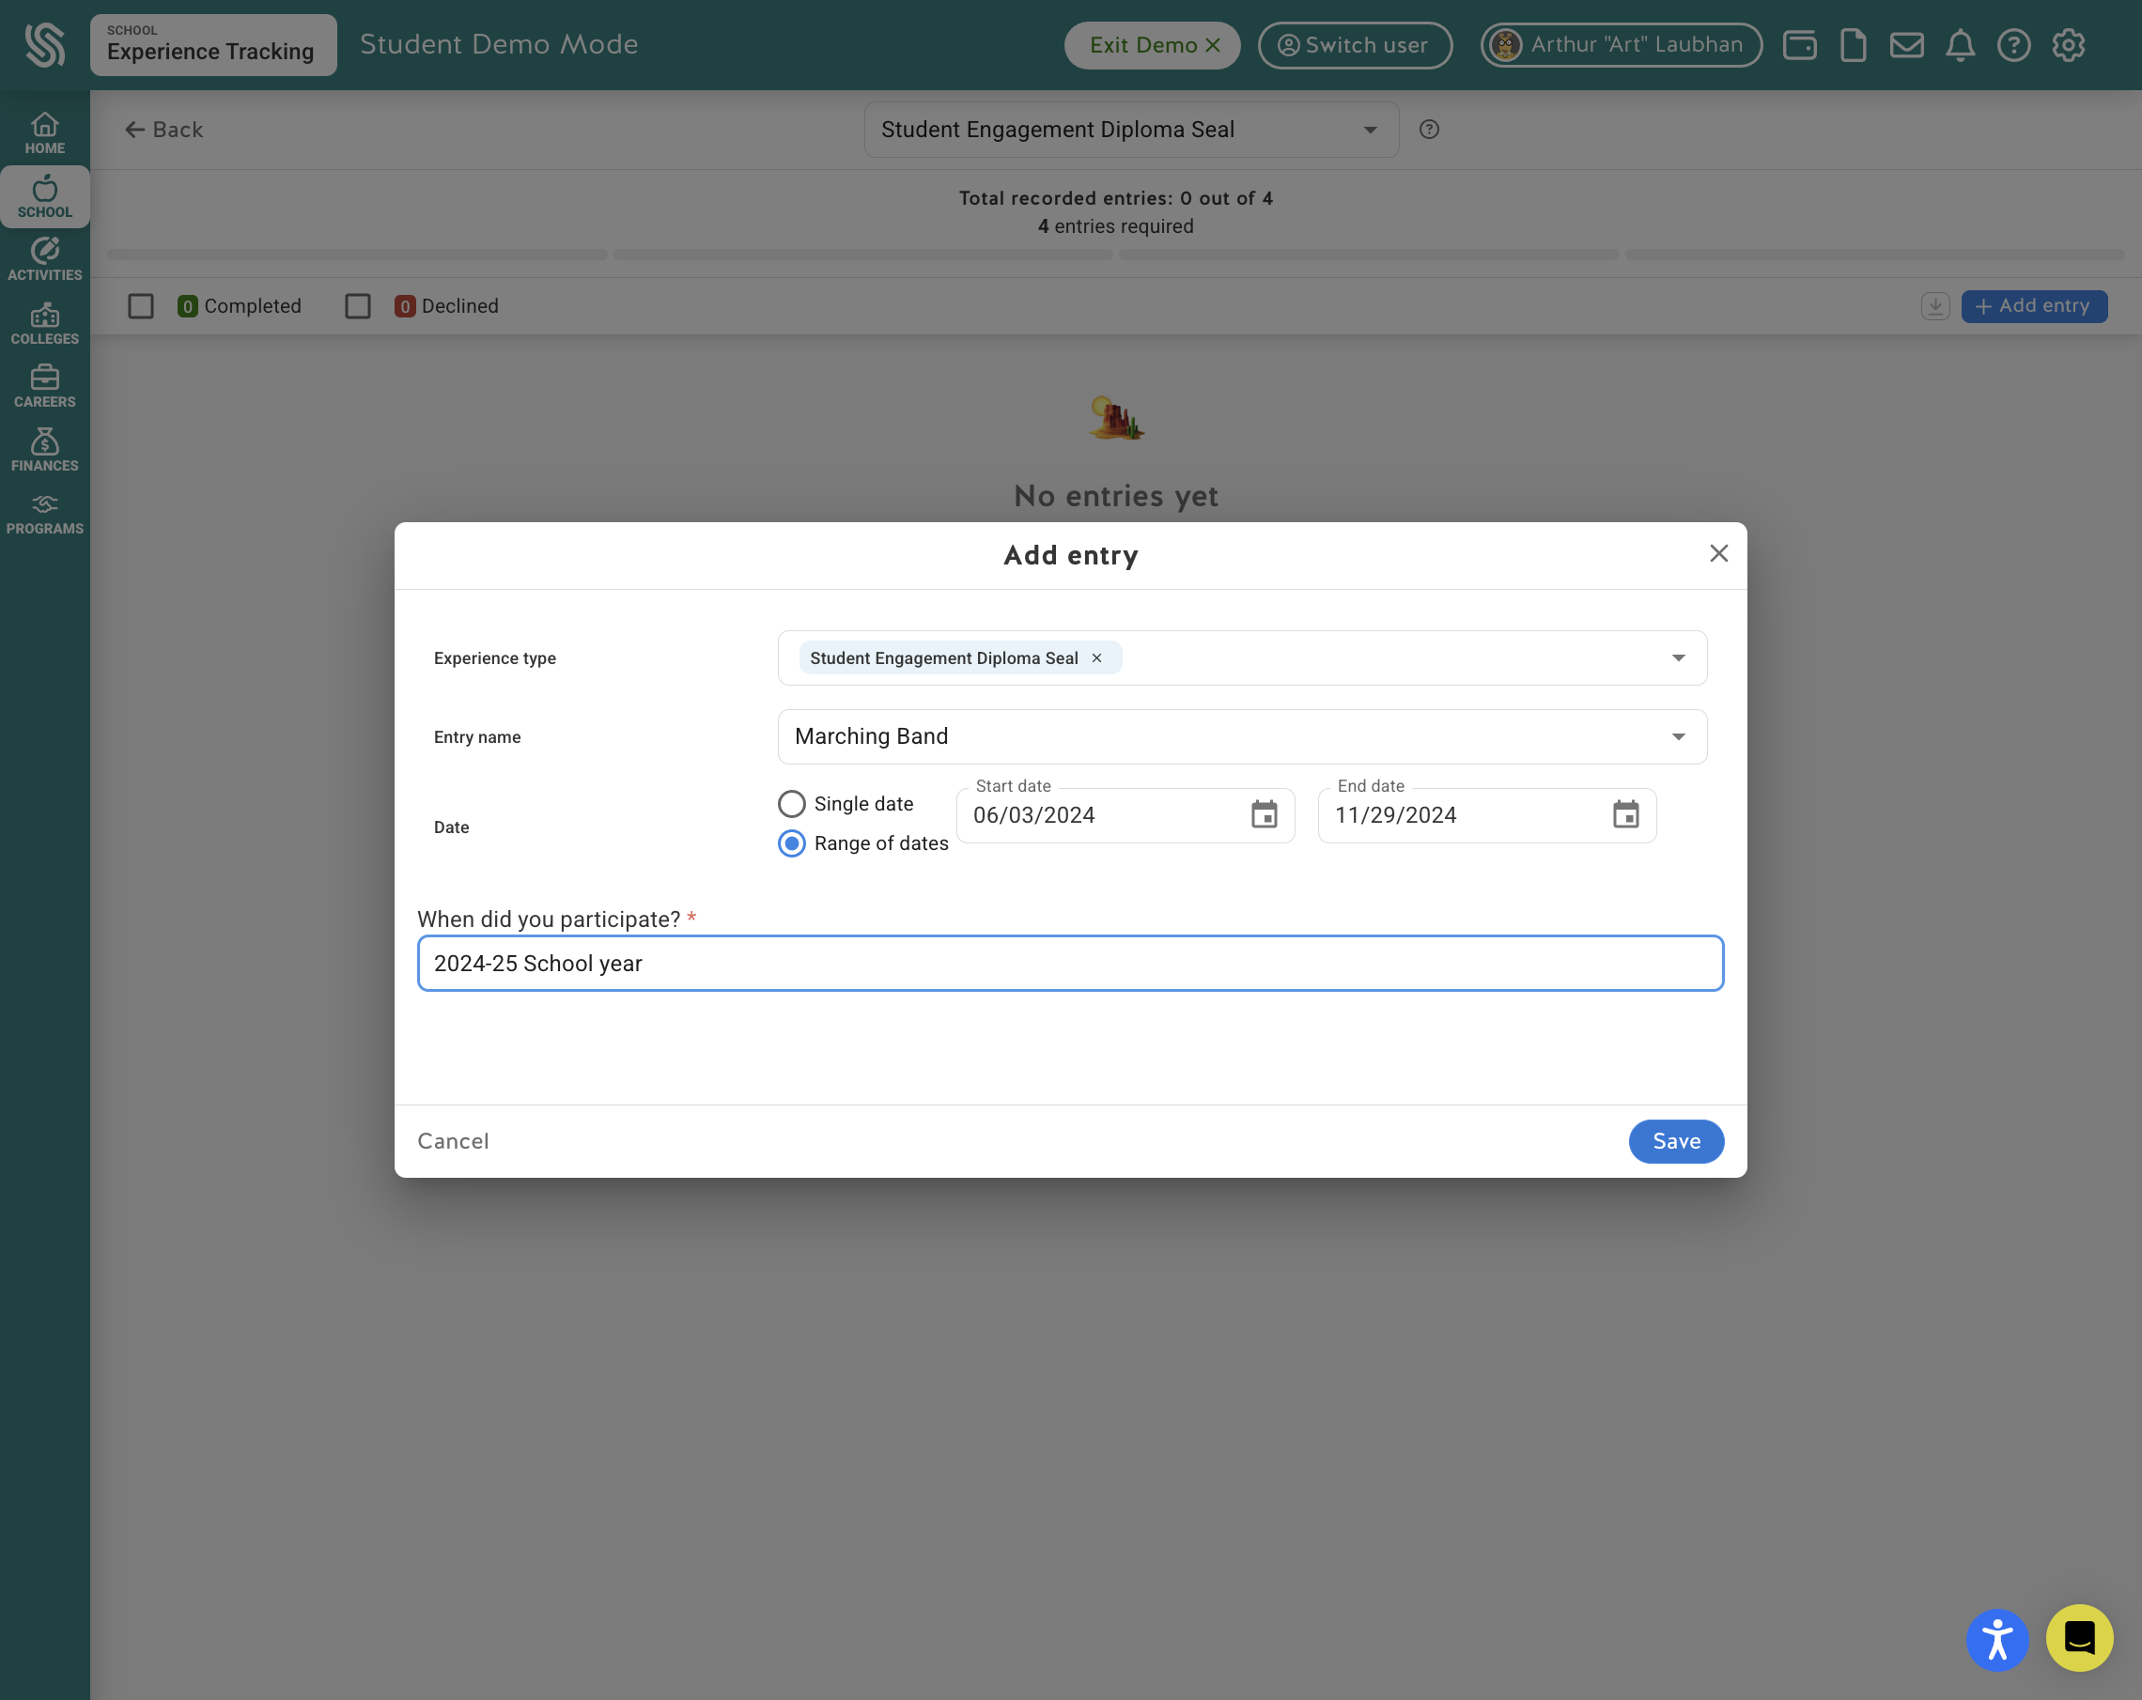
Task: Open the Experience Tracking school menu
Action: click(x=213, y=45)
